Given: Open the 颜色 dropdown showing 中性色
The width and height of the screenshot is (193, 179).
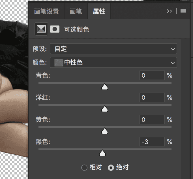Looking at the screenshot, I should click(113, 62).
